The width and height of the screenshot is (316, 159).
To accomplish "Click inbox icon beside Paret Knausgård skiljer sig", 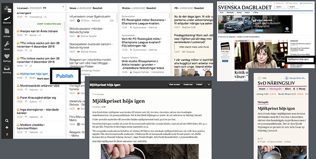I will (x=18, y=98).
